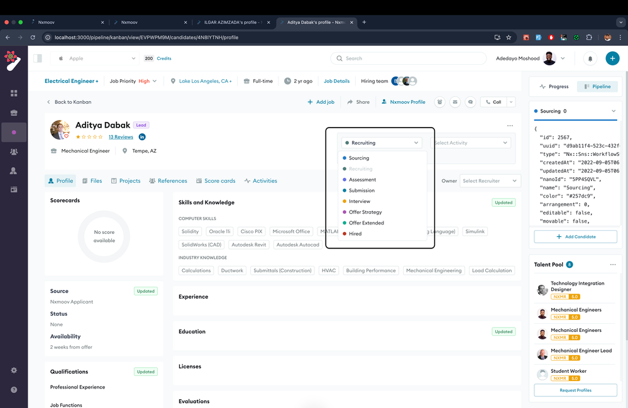The image size is (628, 408).
Task: Choose Offer Extended from the stage list
Action: pyautogui.click(x=382, y=223)
